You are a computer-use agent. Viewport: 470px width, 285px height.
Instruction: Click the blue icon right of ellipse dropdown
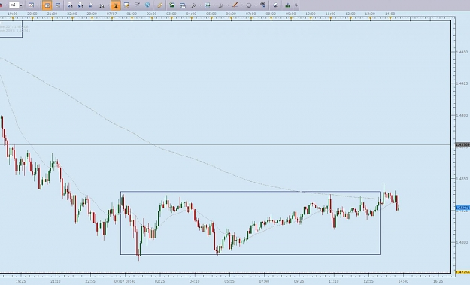pyautogui.click(x=263, y=5)
